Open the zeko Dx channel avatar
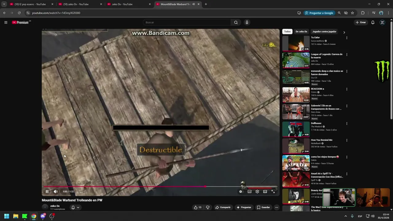Viewport: 393px width, 221px height. click(45, 207)
